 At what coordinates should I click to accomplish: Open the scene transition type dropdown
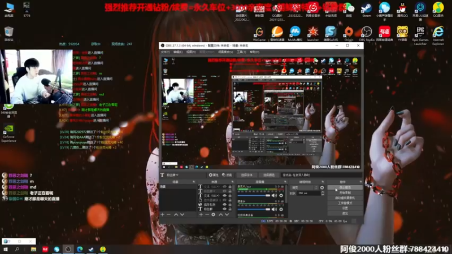pyautogui.click(x=305, y=187)
